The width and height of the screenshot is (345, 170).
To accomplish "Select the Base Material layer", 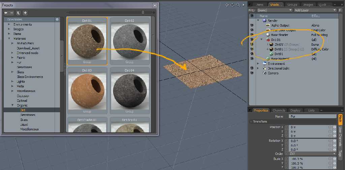I will tap(280, 59).
